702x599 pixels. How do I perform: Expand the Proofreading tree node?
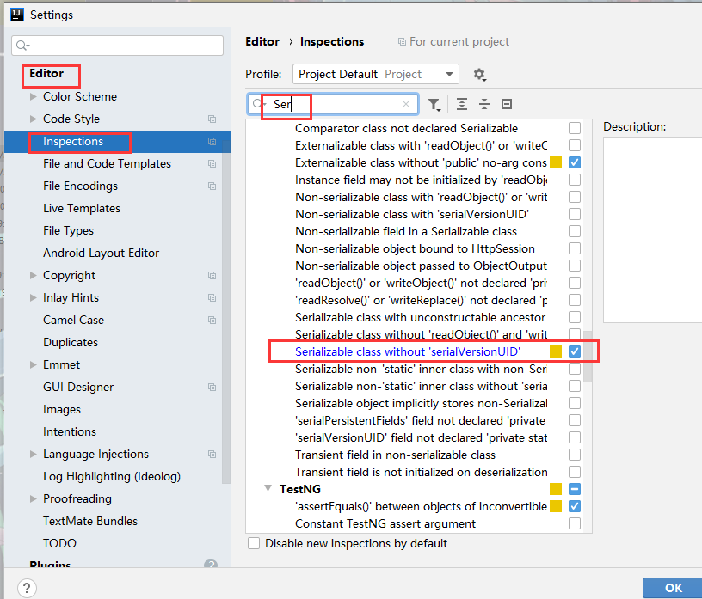[x=34, y=498]
